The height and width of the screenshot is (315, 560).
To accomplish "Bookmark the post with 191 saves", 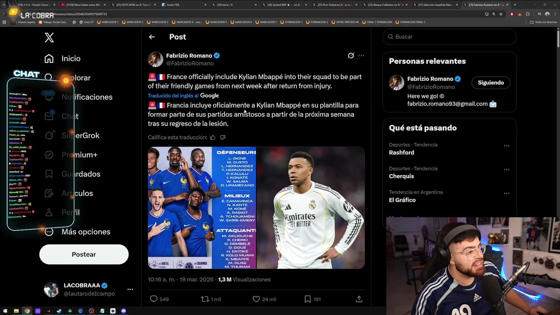I will tap(308, 299).
